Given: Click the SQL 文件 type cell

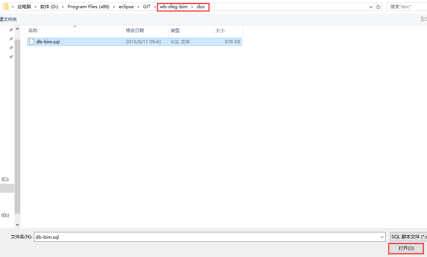Looking at the screenshot, I should pos(180,42).
